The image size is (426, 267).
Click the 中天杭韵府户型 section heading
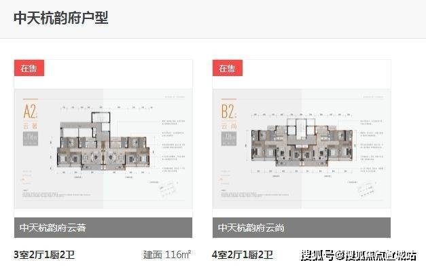pyautogui.click(x=61, y=18)
